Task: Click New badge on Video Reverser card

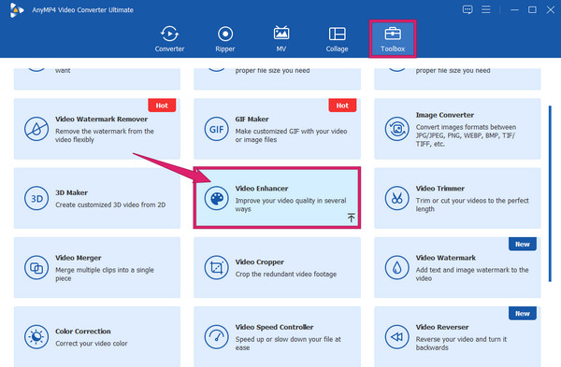Action: [523, 314]
